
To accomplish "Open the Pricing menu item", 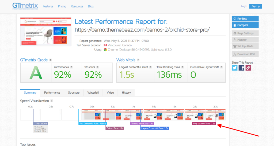I will pyautogui.click(x=62, y=6).
